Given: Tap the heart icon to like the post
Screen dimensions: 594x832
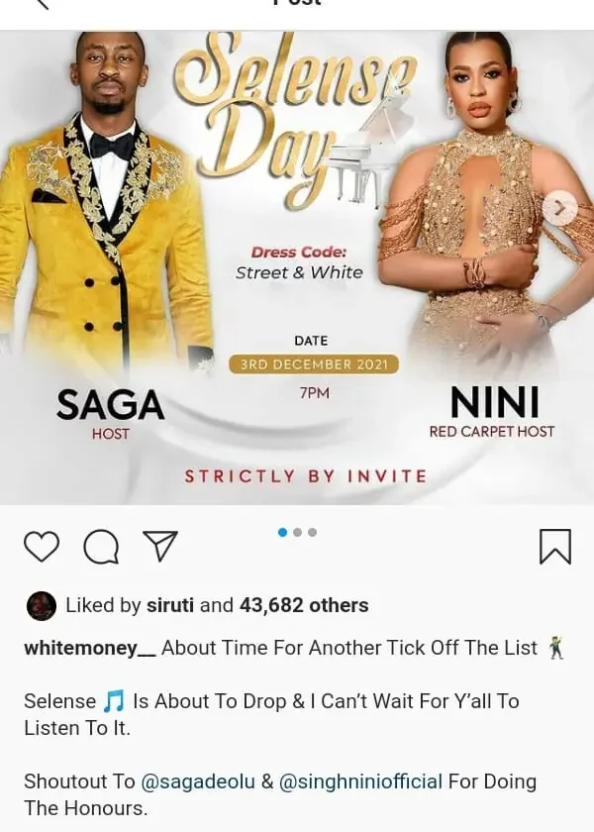Looking at the screenshot, I should (x=42, y=547).
